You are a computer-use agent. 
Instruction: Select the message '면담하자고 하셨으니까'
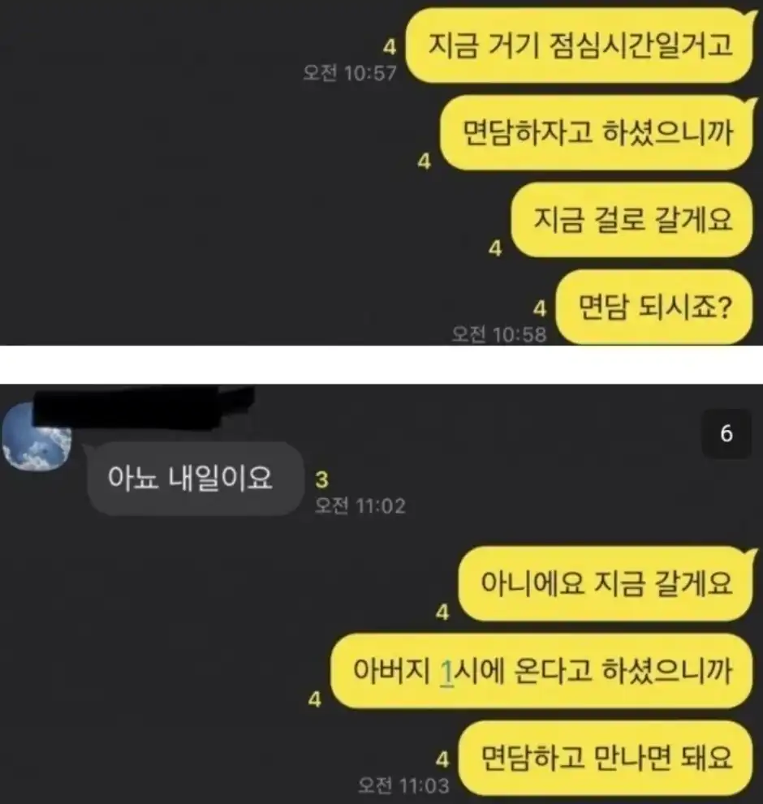tap(597, 133)
